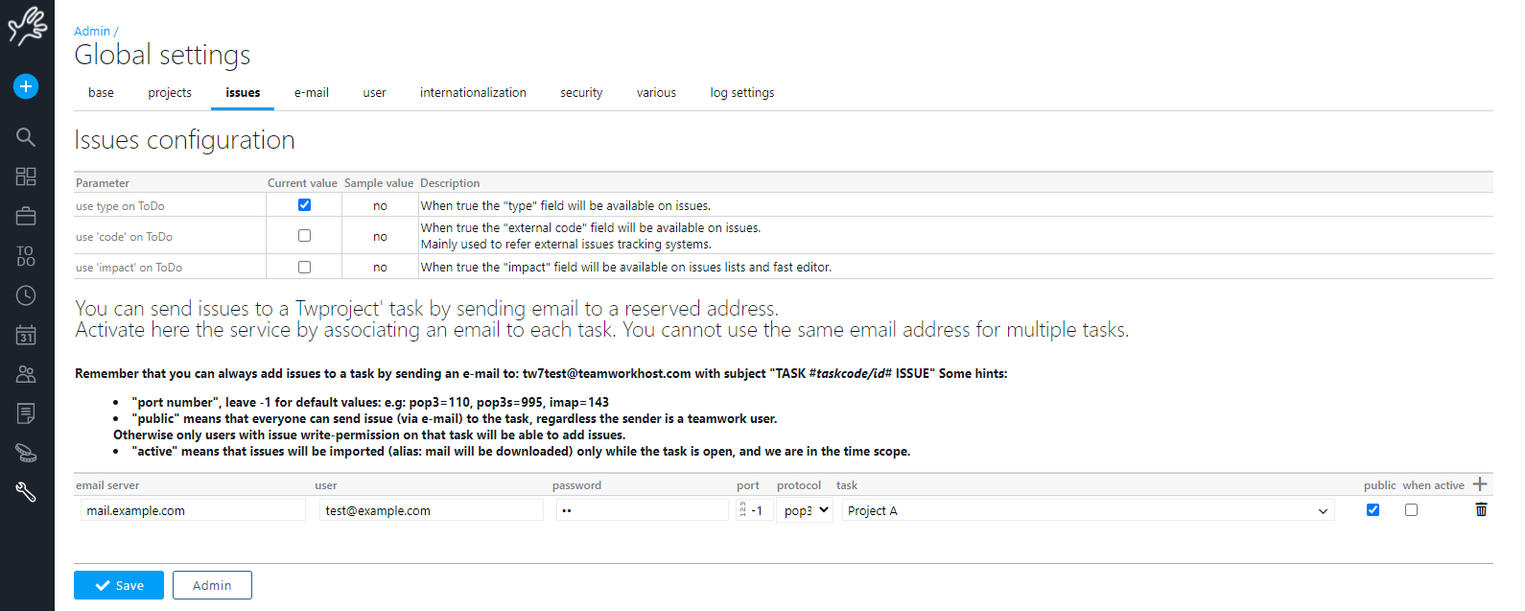This screenshot has height=611, width=1525.
Task: Uncheck 'use type on ToDo' checkbox
Action: click(x=304, y=204)
